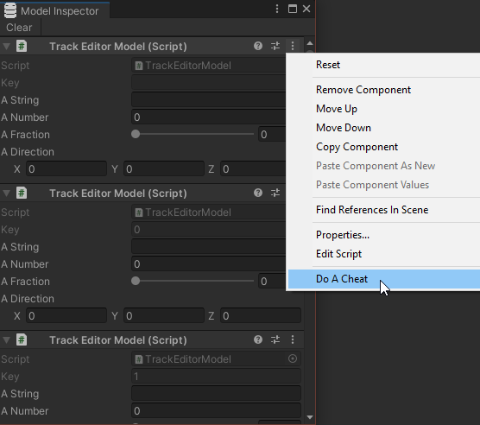Open help reference for first Track Editor Model

pyautogui.click(x=258, y=46)
